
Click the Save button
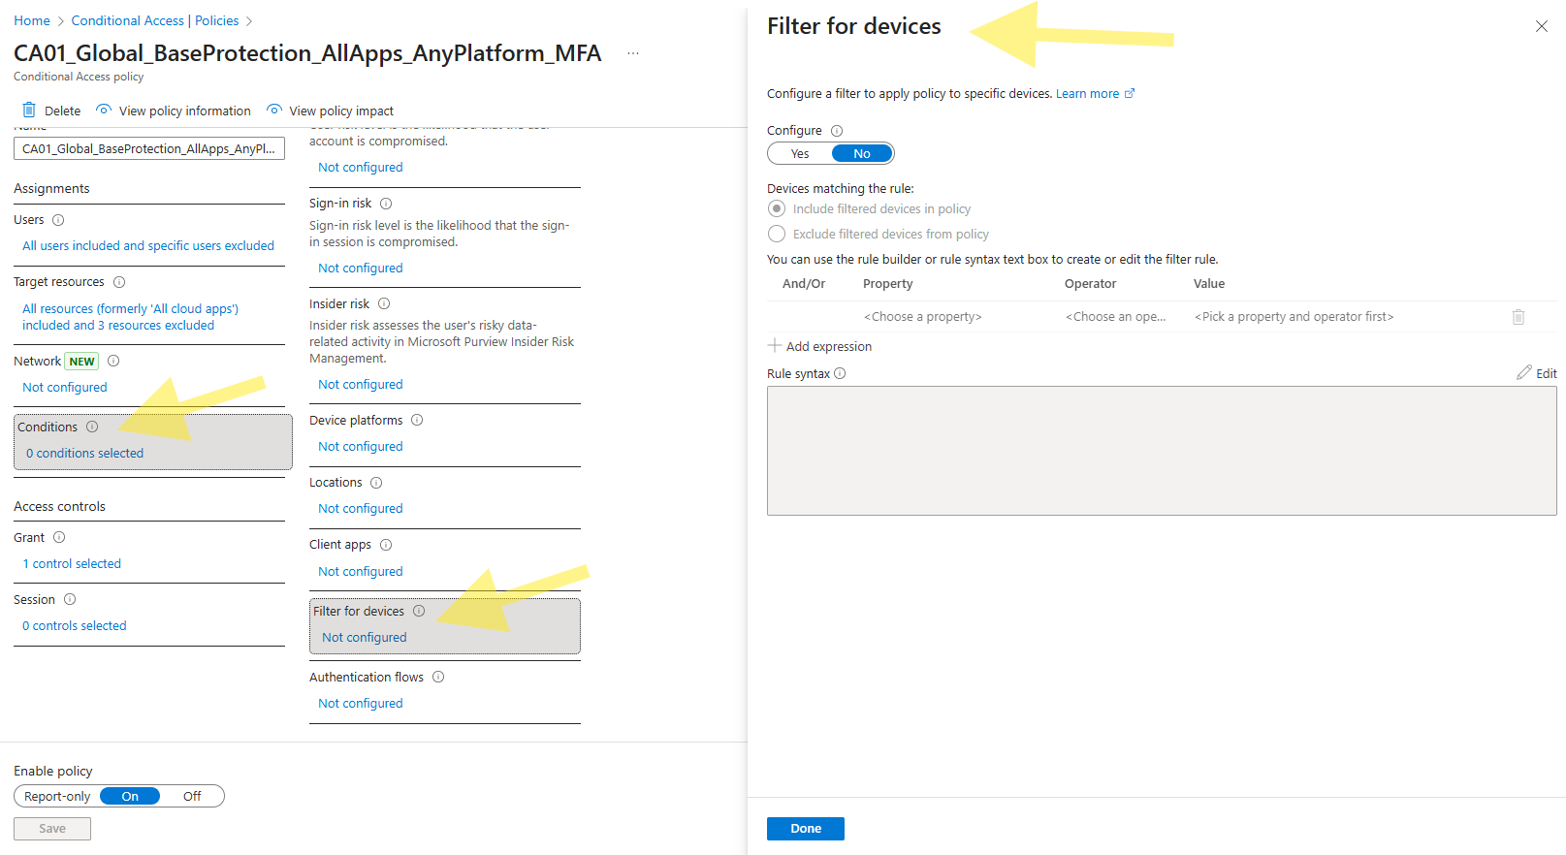(52, 829)
